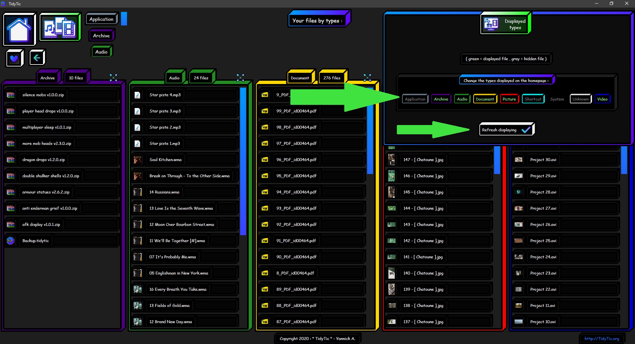This screenshot has width=635, height=344.
Task: Click the zip icon beside silence mobs v1.0.0.zip
Action: point(11,95)
